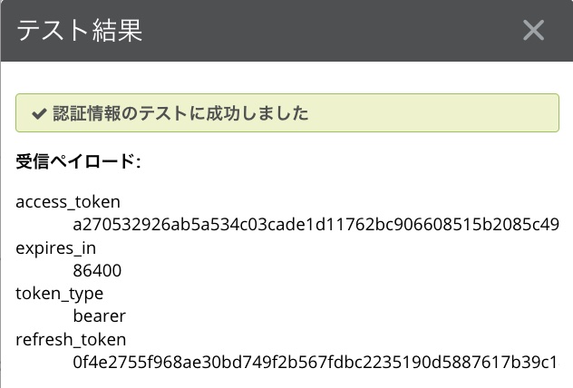This screenshot has height=388, width=573.
Task: Click the checkmark icon in success banner
Action: (38, 114)
